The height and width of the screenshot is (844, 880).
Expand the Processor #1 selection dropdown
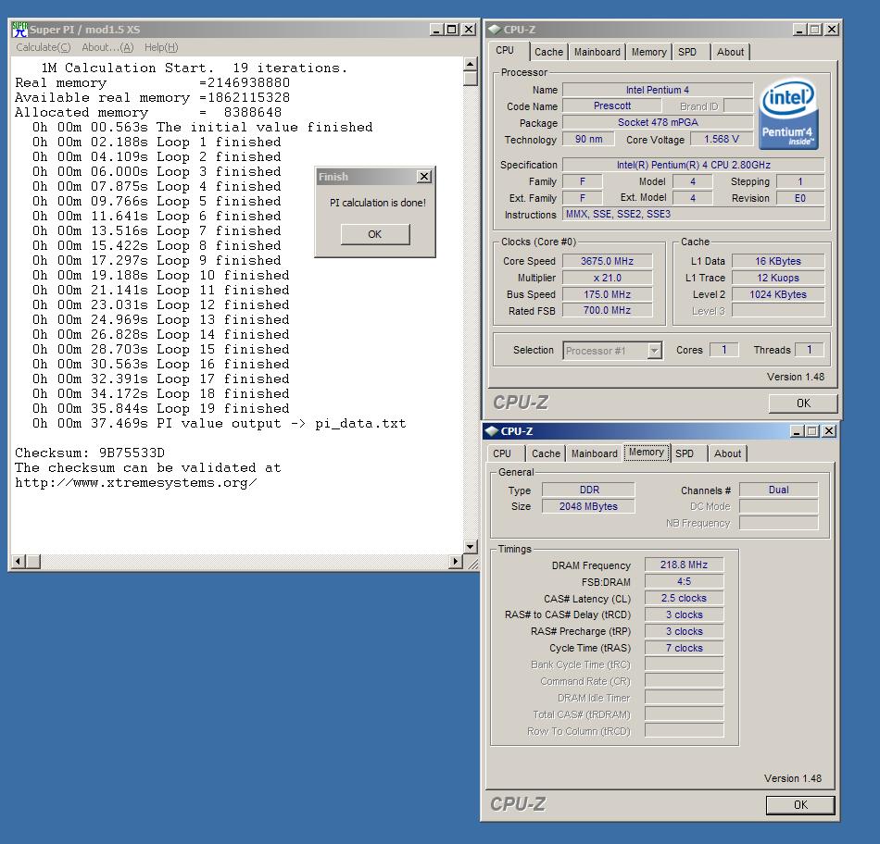pos(654,351)
